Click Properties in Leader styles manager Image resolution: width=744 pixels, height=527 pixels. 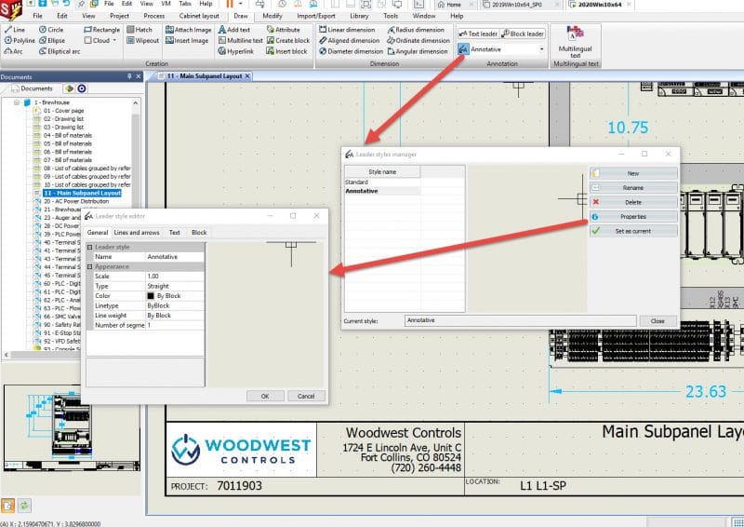[x=633, y=217]
